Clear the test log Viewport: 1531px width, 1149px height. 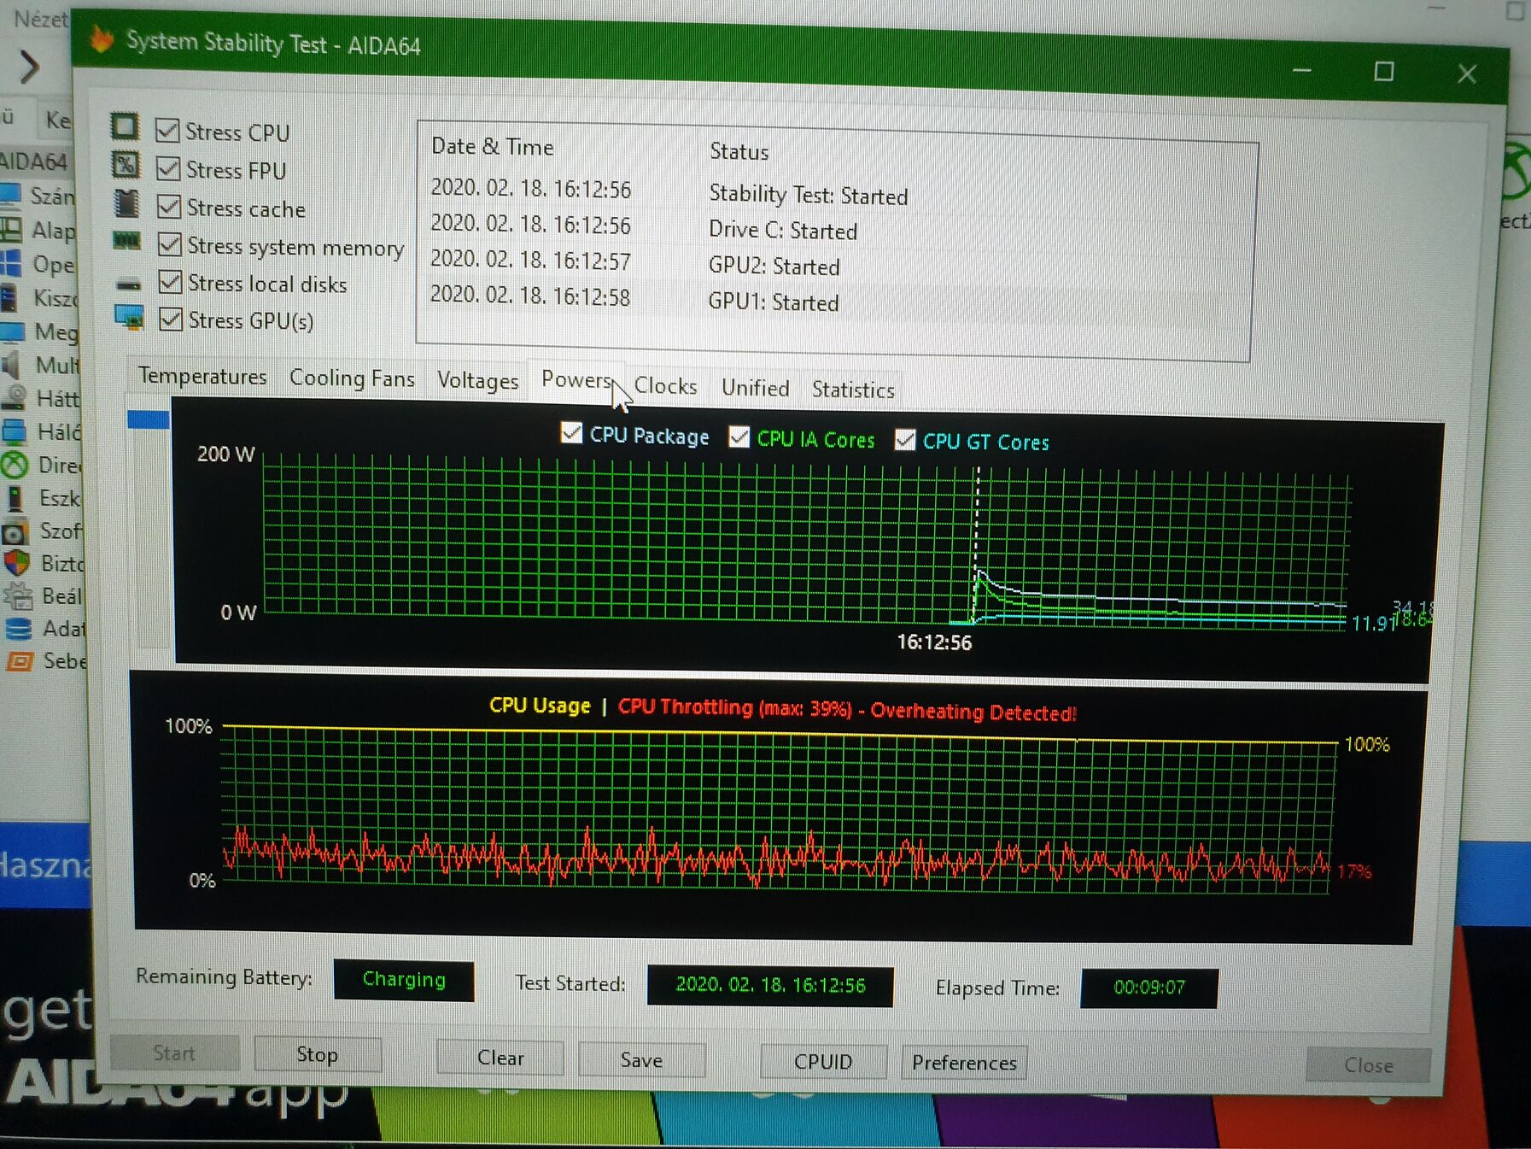coord(500,1058)
